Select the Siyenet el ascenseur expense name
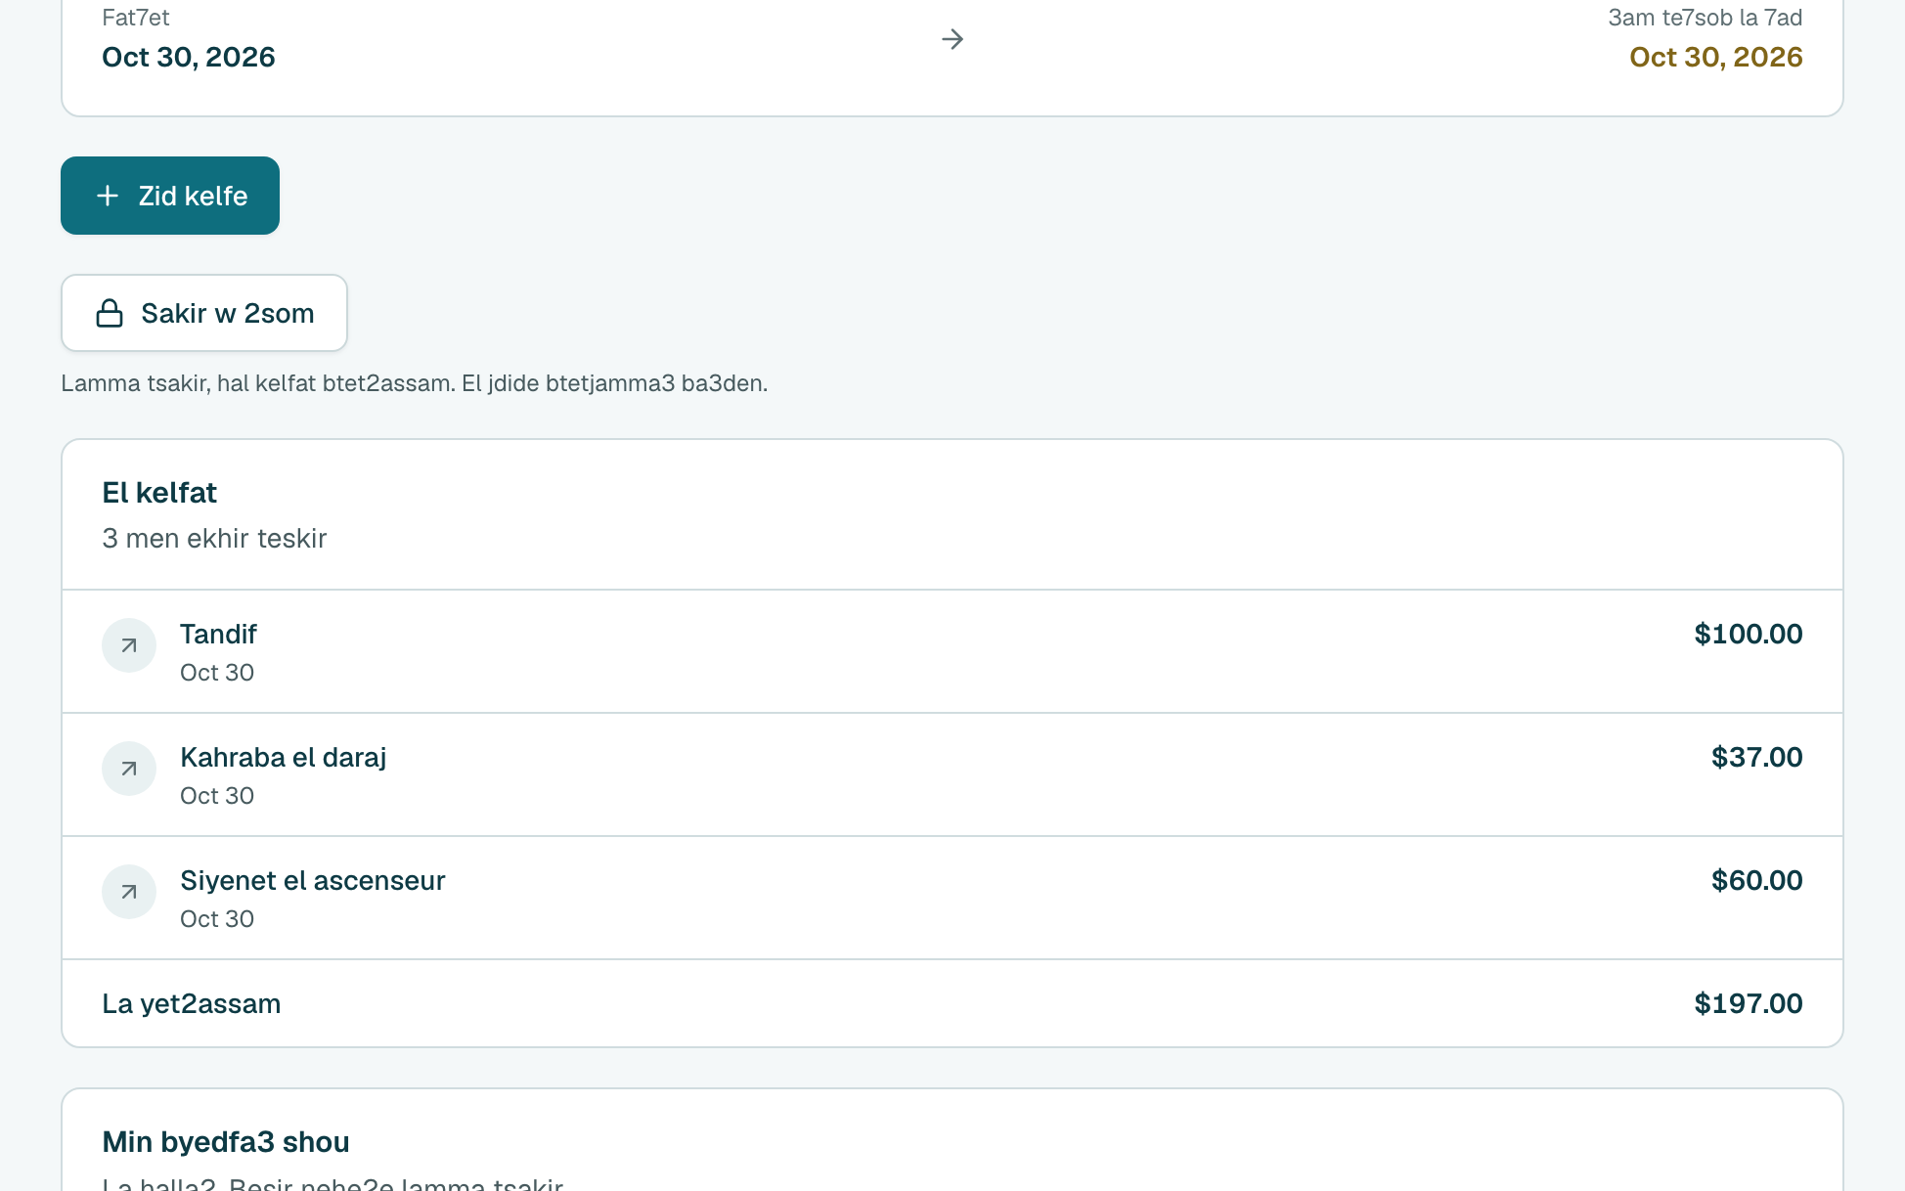The height and width of the screenshot is (1191, 1905). click(313, 880)
